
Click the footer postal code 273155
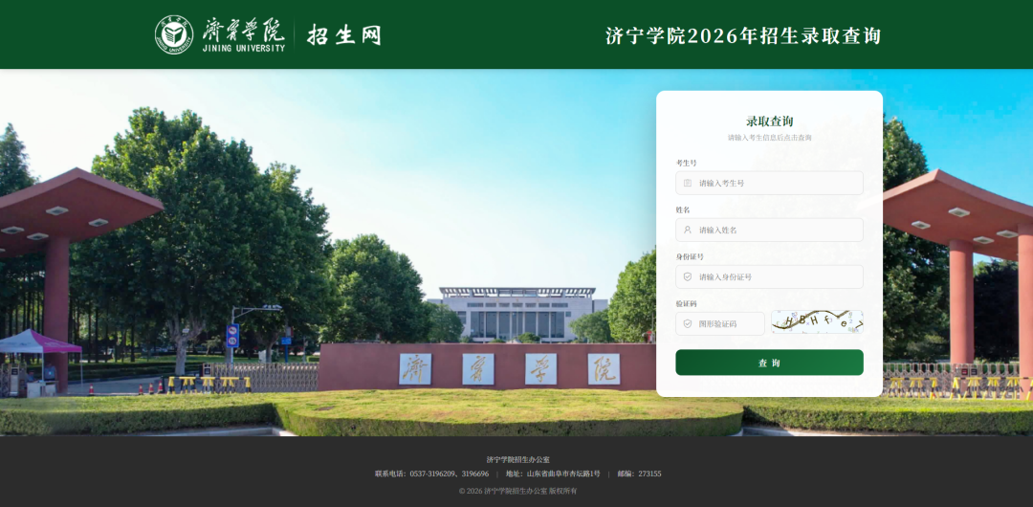649,474
